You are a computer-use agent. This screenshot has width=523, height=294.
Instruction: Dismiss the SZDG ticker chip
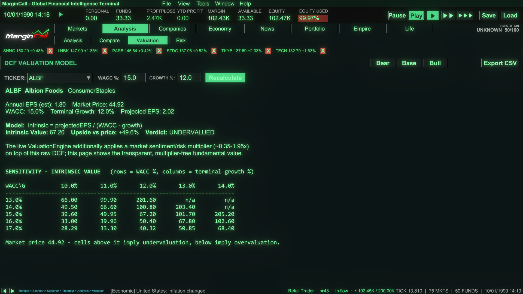[x=214, y=51]
